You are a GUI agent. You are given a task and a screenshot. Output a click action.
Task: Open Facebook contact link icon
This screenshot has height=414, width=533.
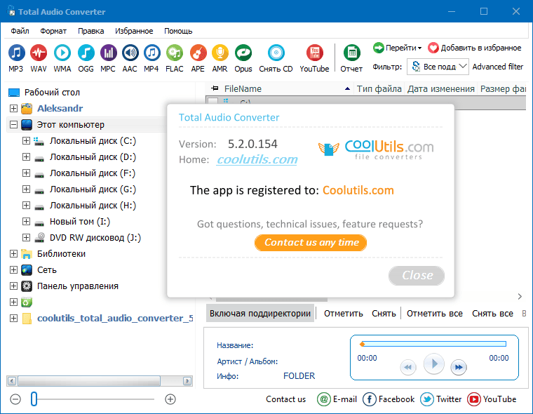point(370,399)
